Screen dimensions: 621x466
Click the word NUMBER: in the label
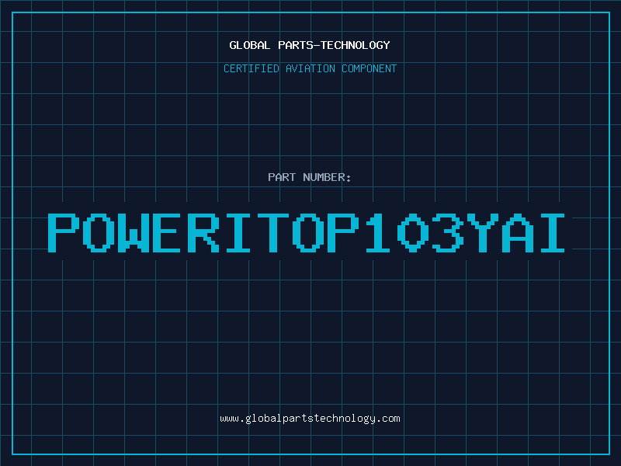328,177
